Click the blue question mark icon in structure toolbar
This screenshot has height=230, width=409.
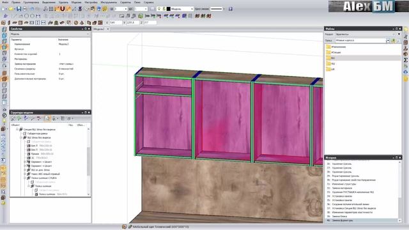[26, 119]
